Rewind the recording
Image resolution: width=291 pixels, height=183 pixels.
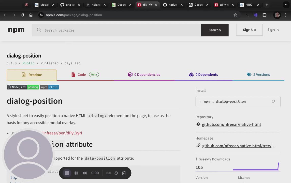tap(85, 173)
